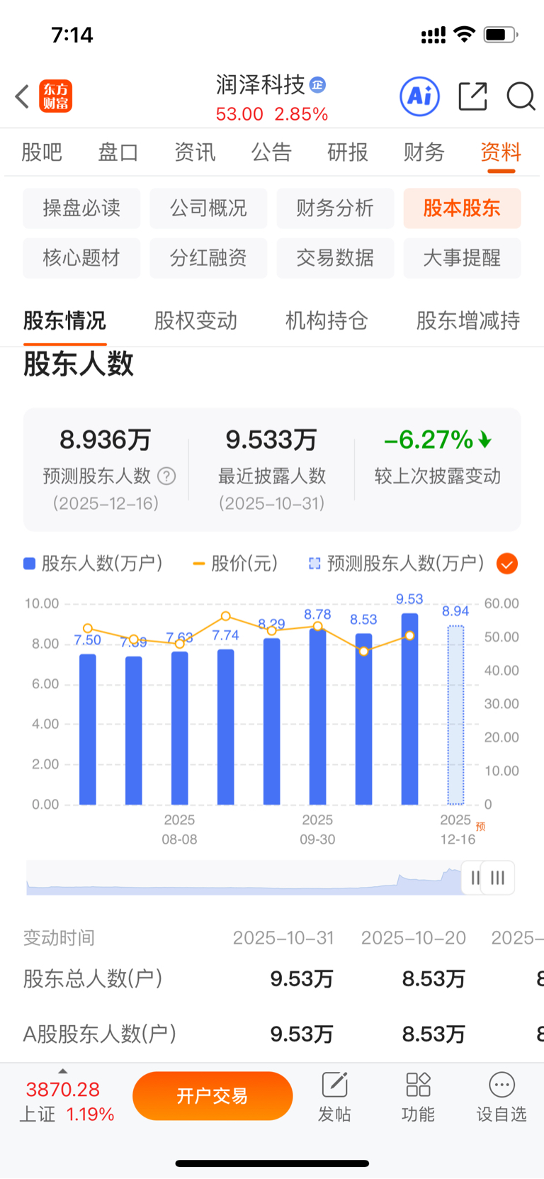Tap the dashed 8.94 forecast bar
The image size is (544, 1179).
[455, 715]
